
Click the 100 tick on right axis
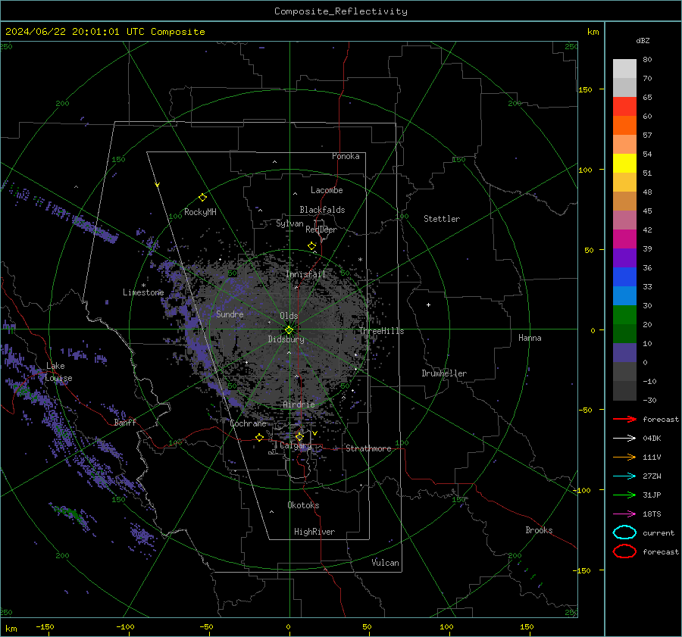(x=585, y=170)
